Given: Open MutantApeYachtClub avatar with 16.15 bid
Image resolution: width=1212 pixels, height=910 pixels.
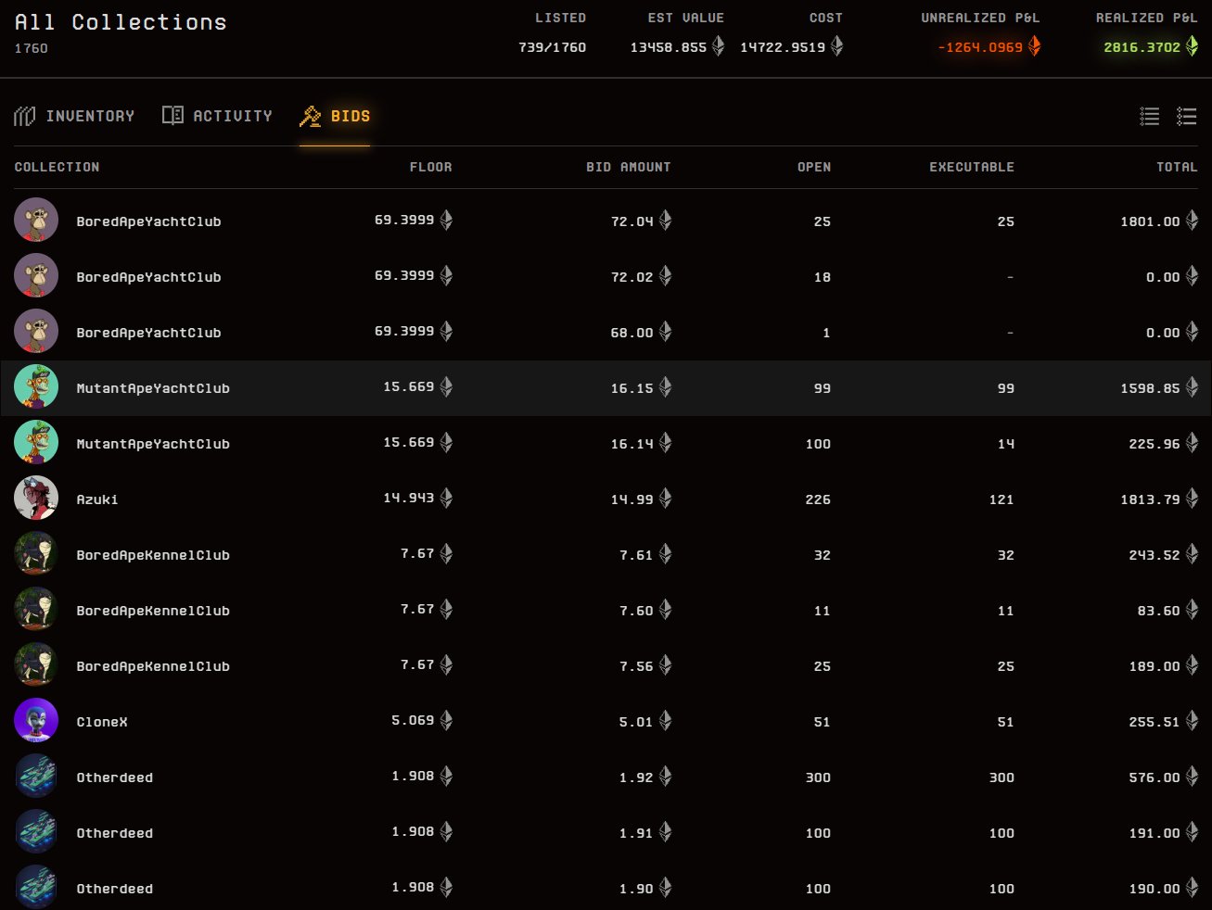Looking at the screenshot, I should (x=36, y=387).
